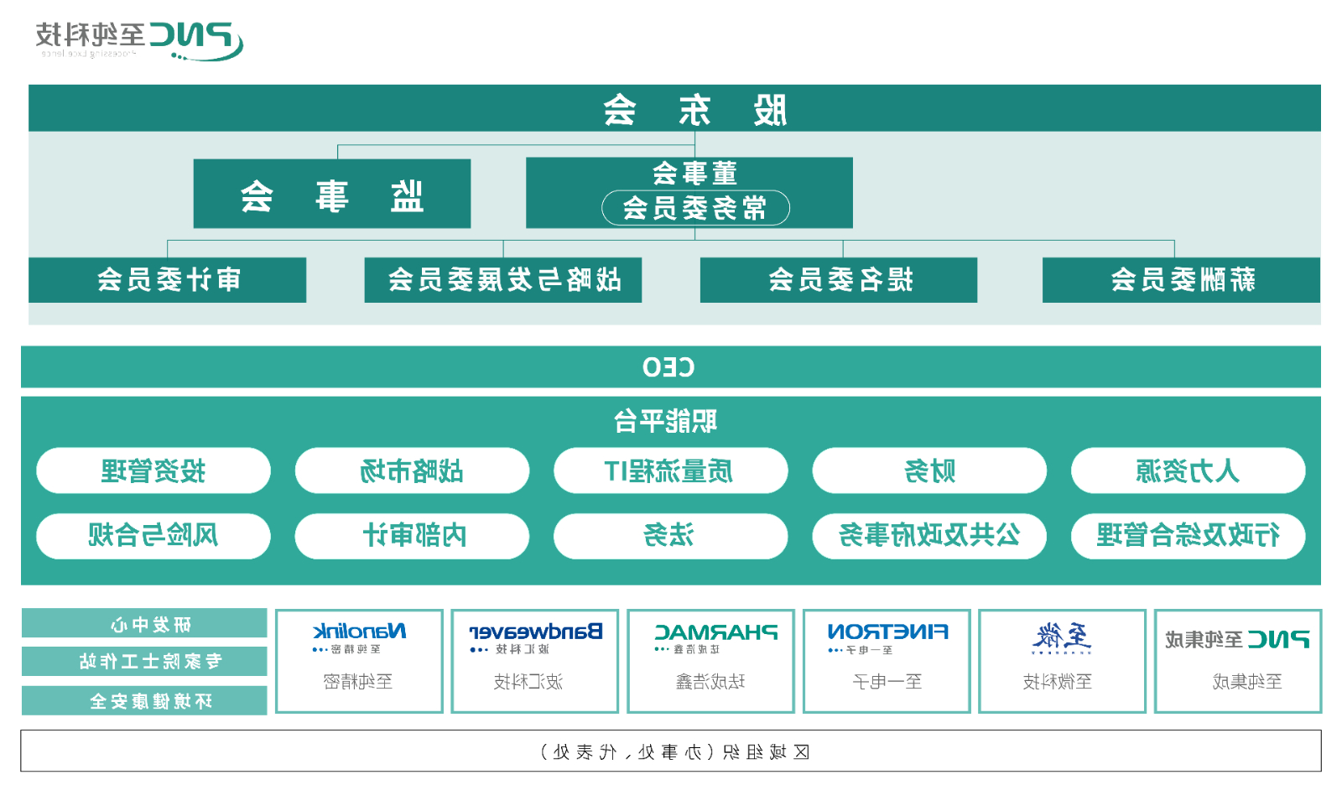Select the 财务 pill

point(929,470)
